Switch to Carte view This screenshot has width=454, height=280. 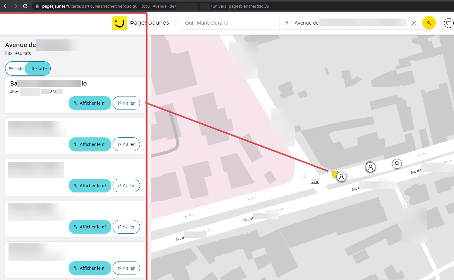tap(39, 69)
